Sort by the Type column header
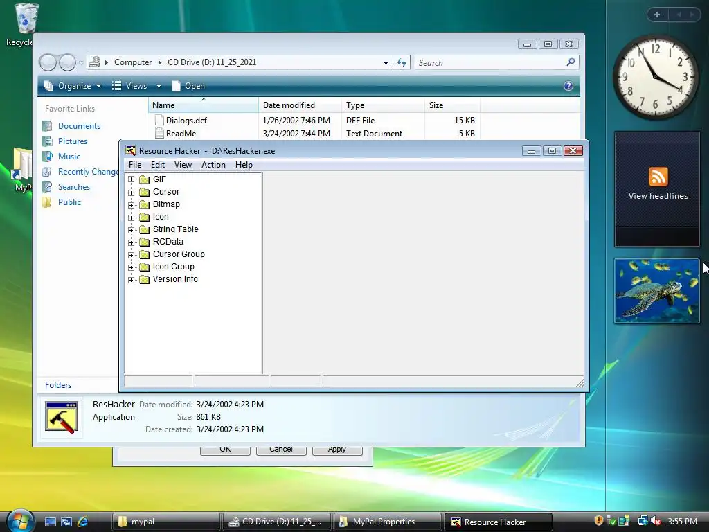The height and width of the screenshot is (532, 709). (x=383, y=105)
